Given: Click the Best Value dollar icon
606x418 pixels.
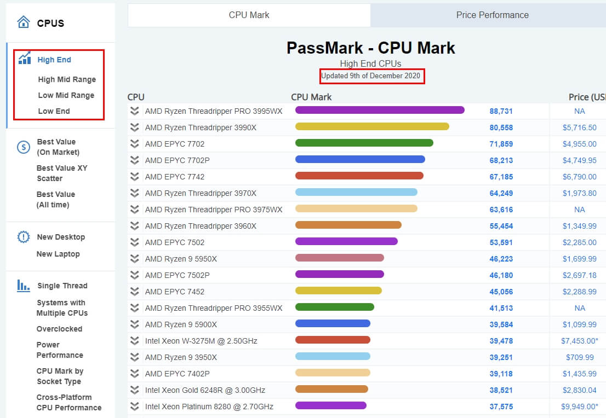Looking at the screenshot, I should coord(24,147).
